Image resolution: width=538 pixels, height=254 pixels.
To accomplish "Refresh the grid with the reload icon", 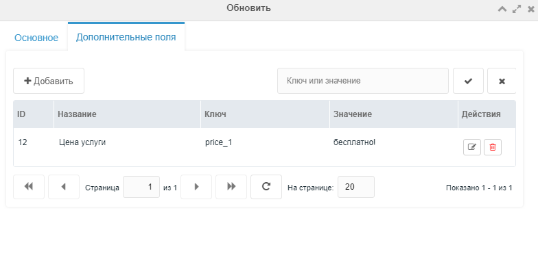I will [266, 186].
